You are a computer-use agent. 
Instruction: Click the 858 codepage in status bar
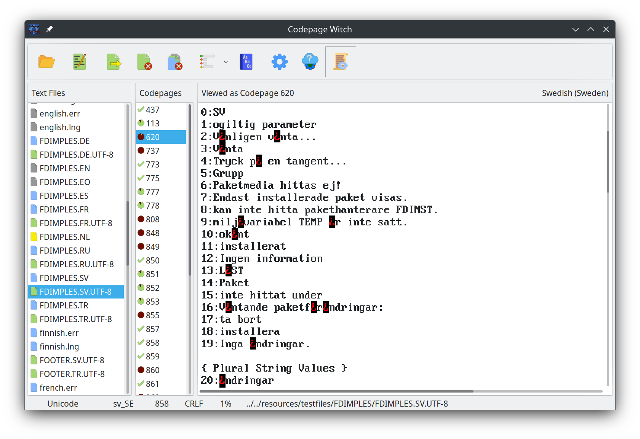(x=162, y=404)
